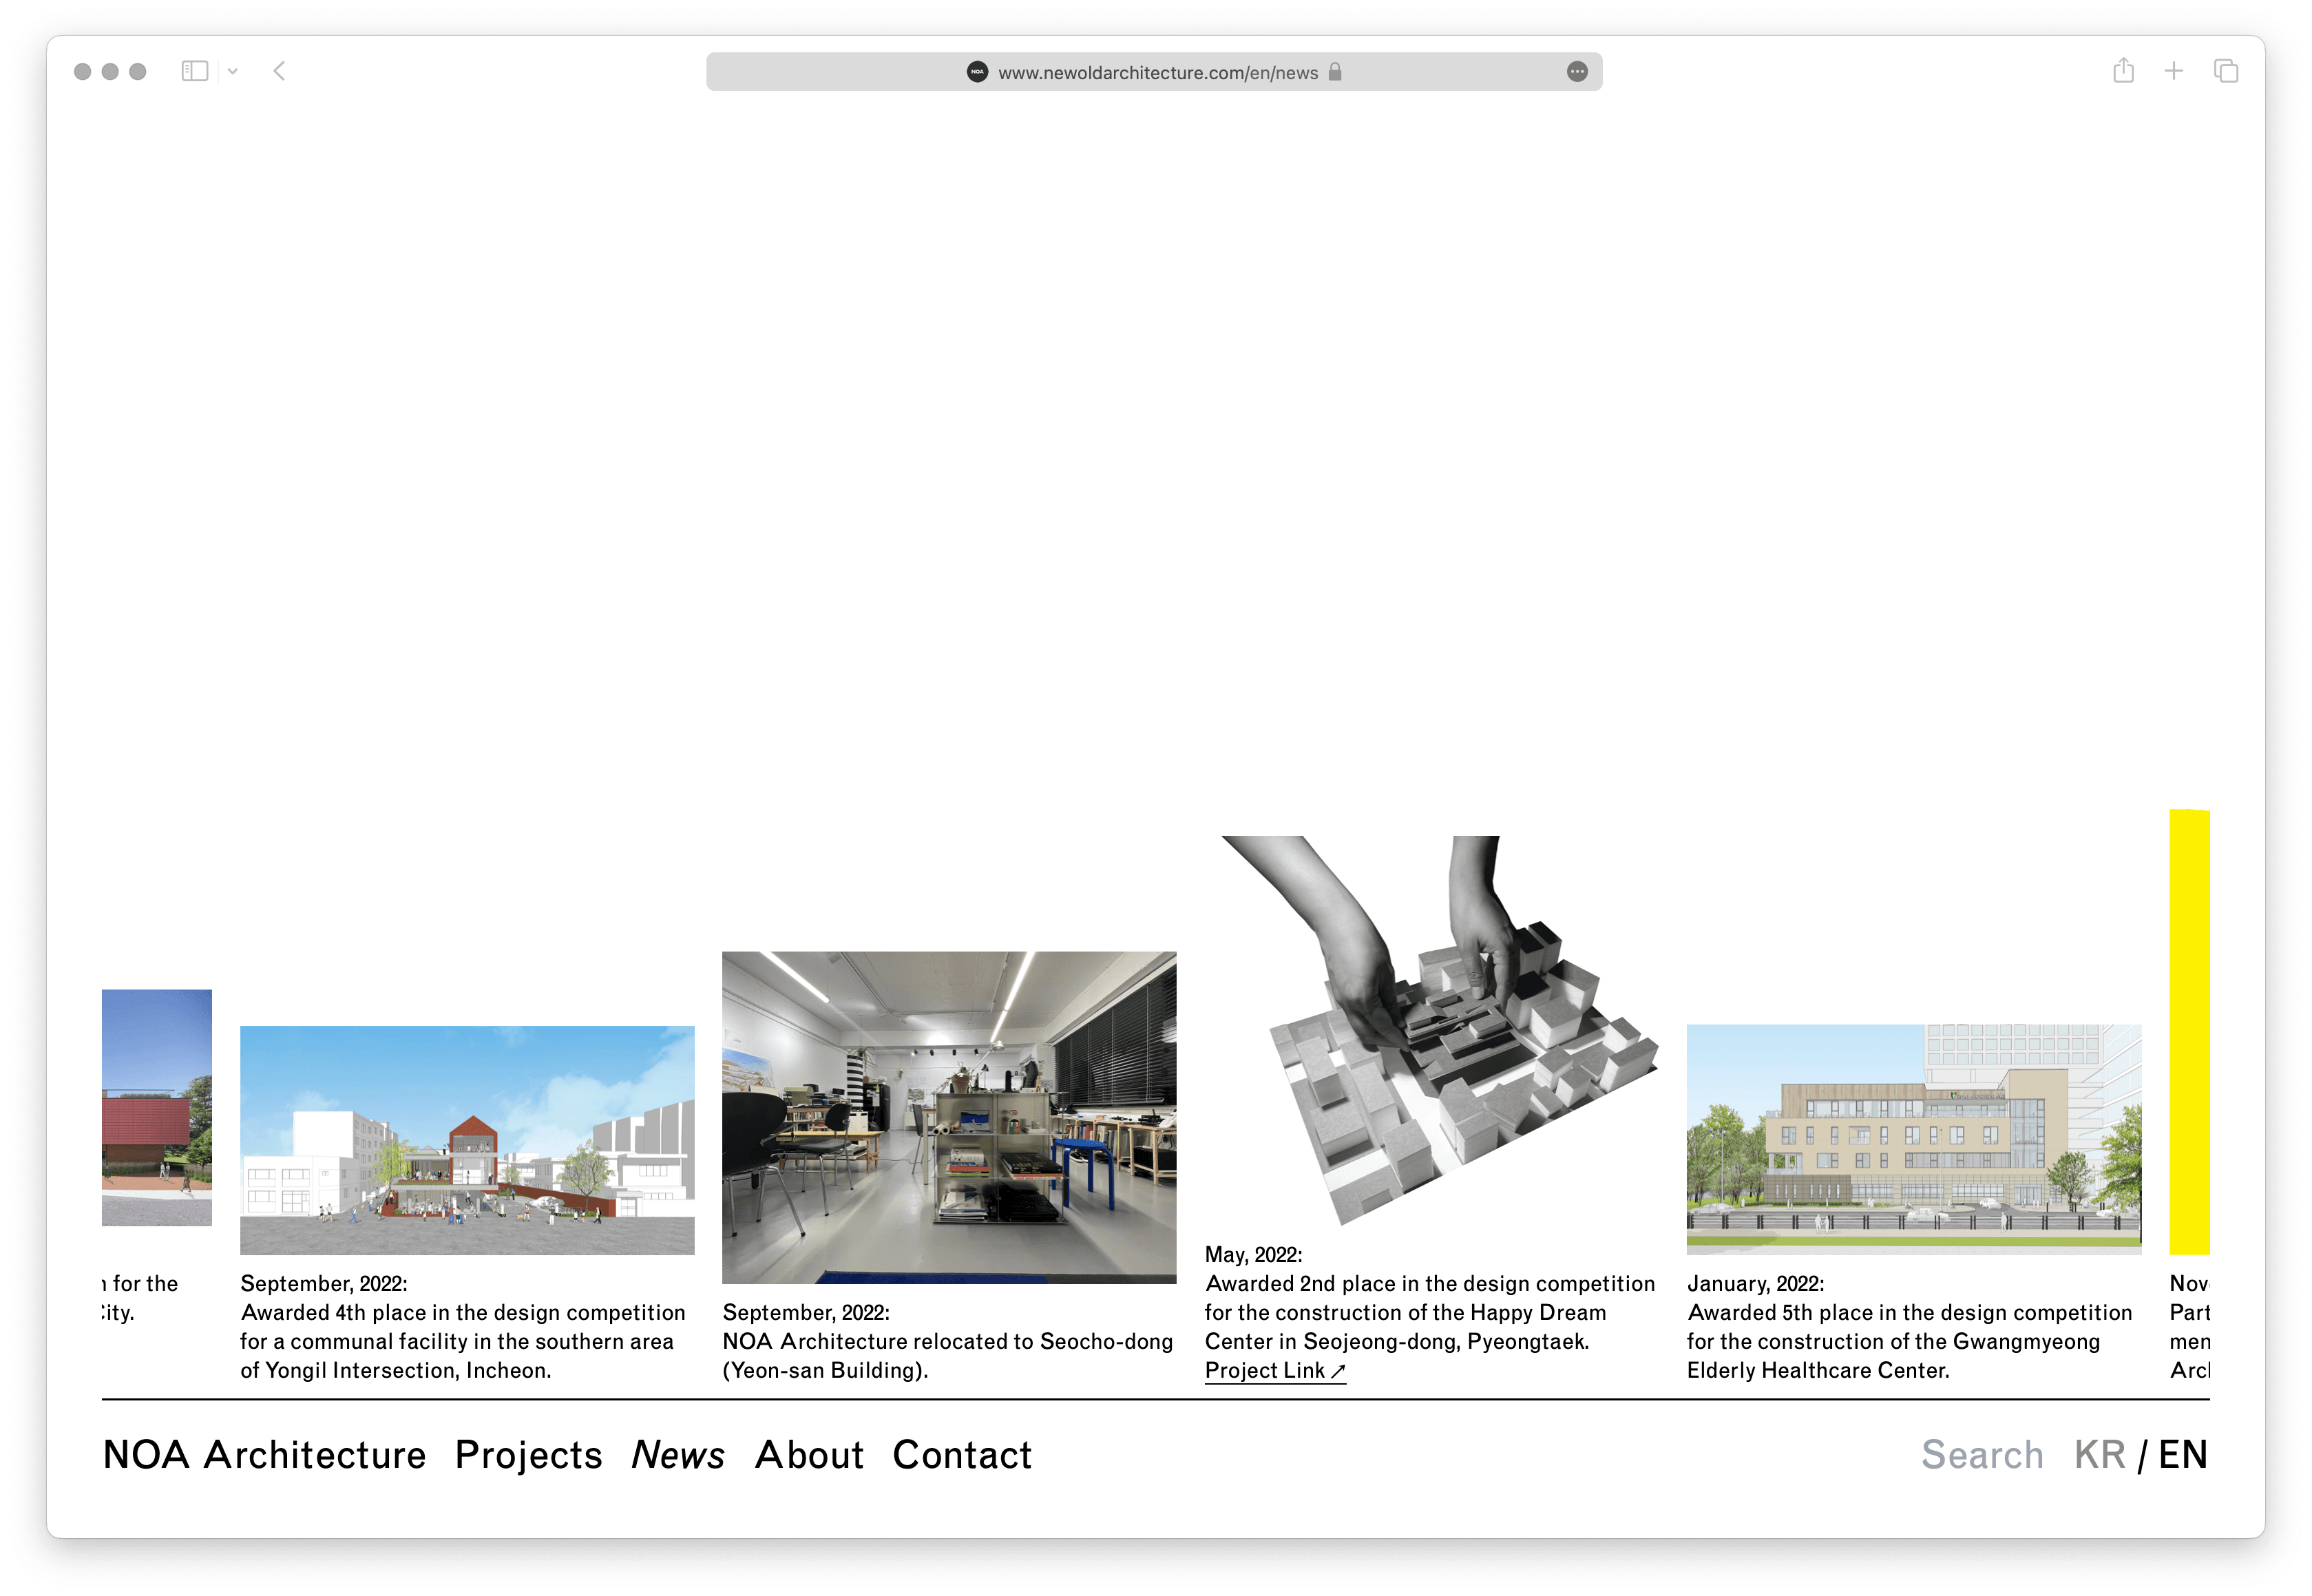Open the About page
The image size is (2312, 1596).
tap(809, 1455)
